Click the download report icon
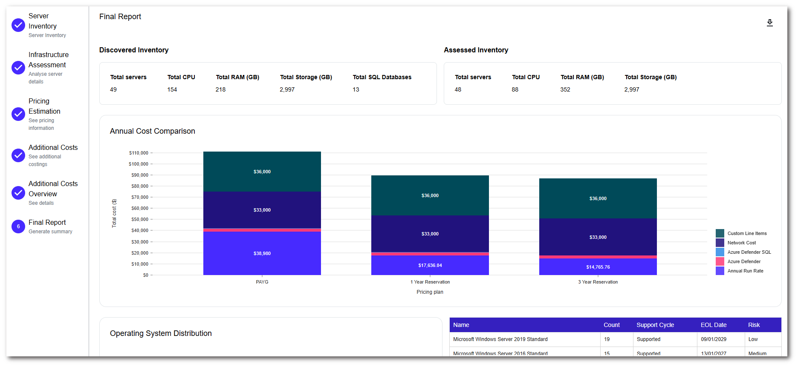Viewport: 798px width, 367px height. [x=769, y=23]
